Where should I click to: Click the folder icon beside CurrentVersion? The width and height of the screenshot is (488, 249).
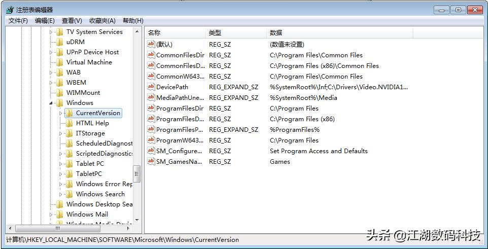(x=69, y=113)
